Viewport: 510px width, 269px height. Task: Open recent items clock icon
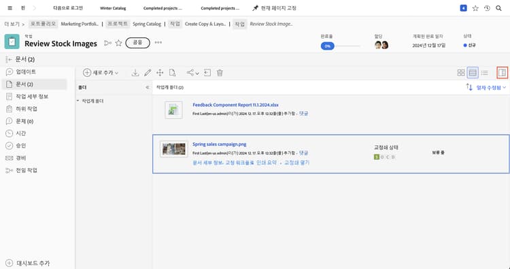(x=487, y=8)
